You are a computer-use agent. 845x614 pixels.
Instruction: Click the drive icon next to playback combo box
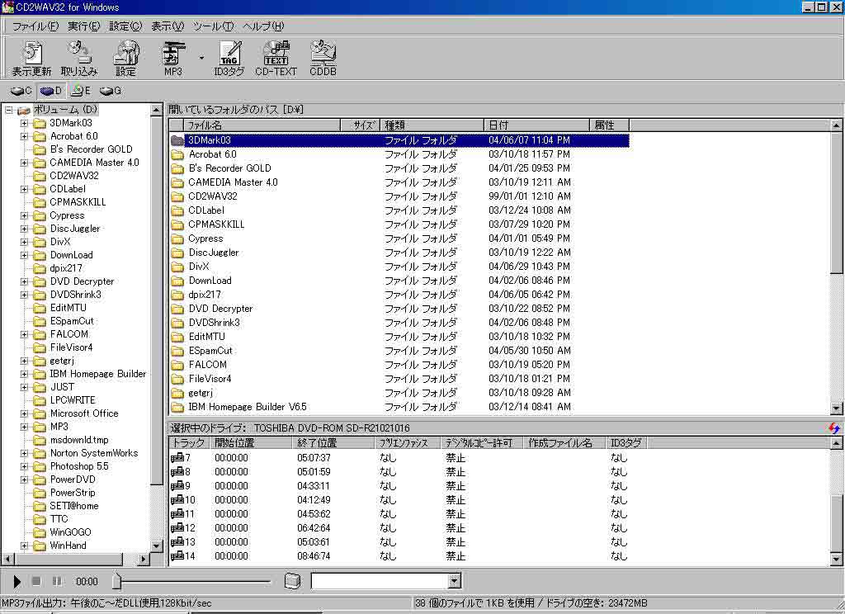pyautogui.click(x=292, y=581)
